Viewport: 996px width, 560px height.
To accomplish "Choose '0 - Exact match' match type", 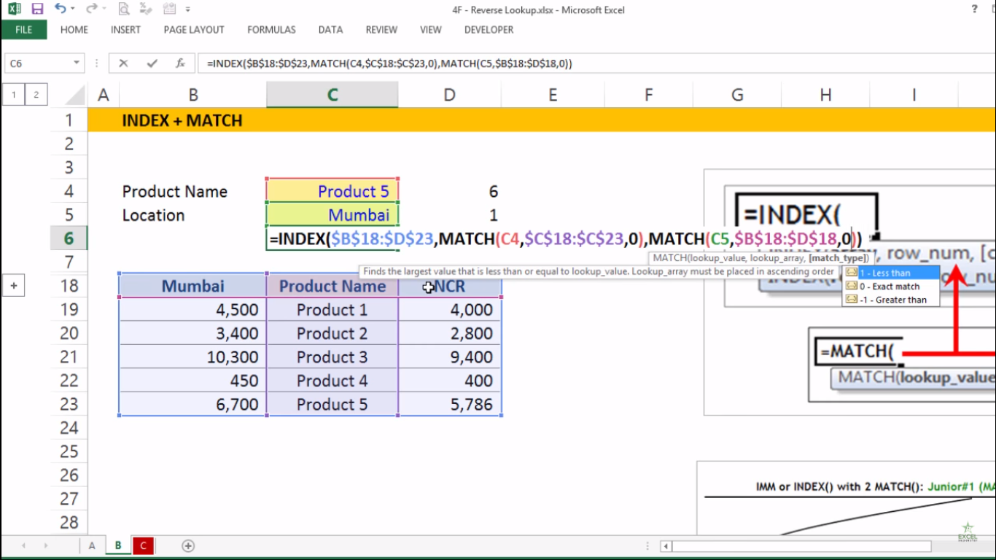I will pos(890,286).
